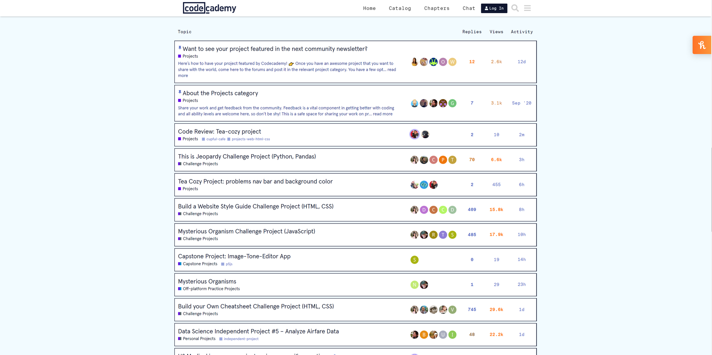Open avatar 'V' on Cheatsheet Challenge topic

(x=452, y=310)
